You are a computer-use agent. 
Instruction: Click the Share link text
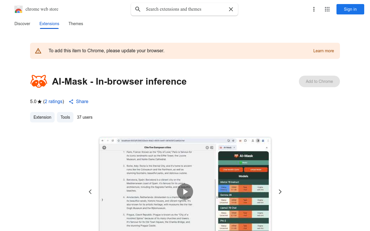82,102
